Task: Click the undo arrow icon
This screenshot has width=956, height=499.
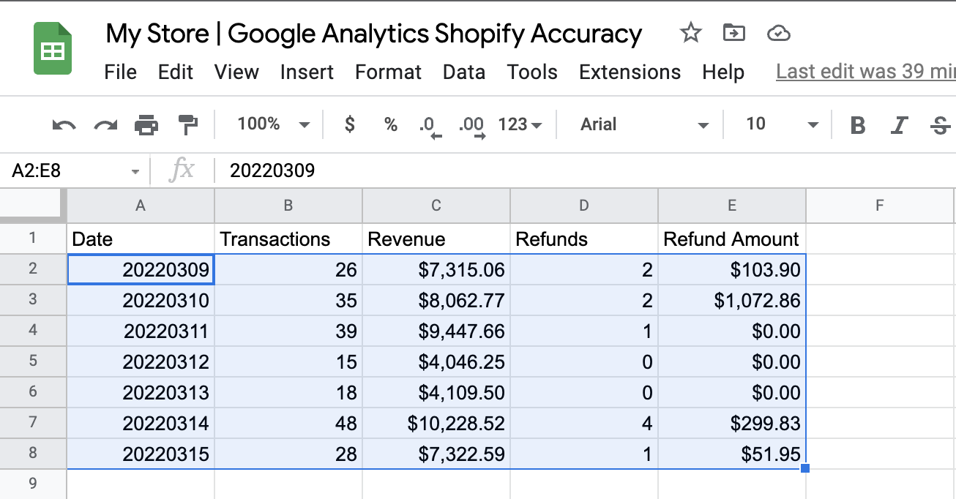Action: point(64,125)
